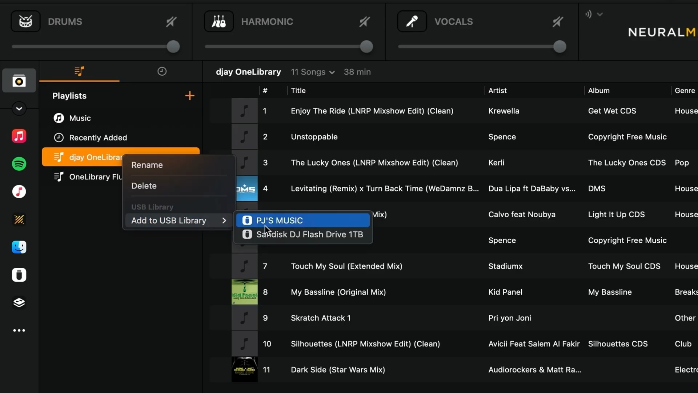Mute the Harmonic stem
Screen dimensions: 698x393
(x=364, y=22)
